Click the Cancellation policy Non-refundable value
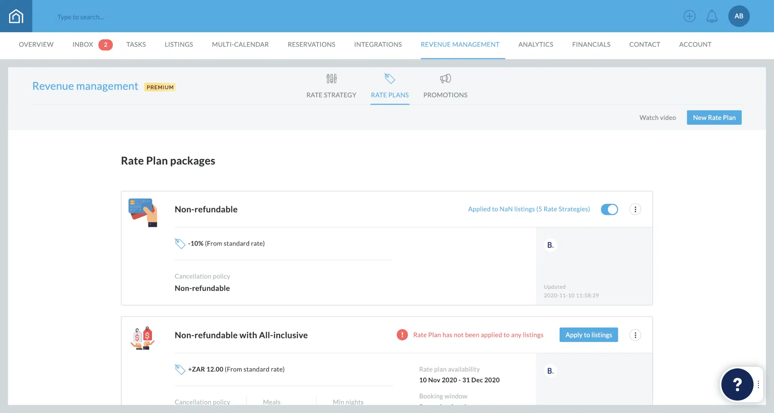This screenshot has height=413, width=774. point(202,288)
